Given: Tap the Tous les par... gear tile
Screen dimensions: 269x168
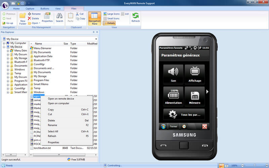Looking at the screenshot, I should click(184, 114).
